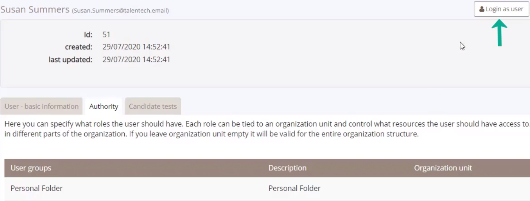Switch to User - basic information tab

click(x=42, y=107)
